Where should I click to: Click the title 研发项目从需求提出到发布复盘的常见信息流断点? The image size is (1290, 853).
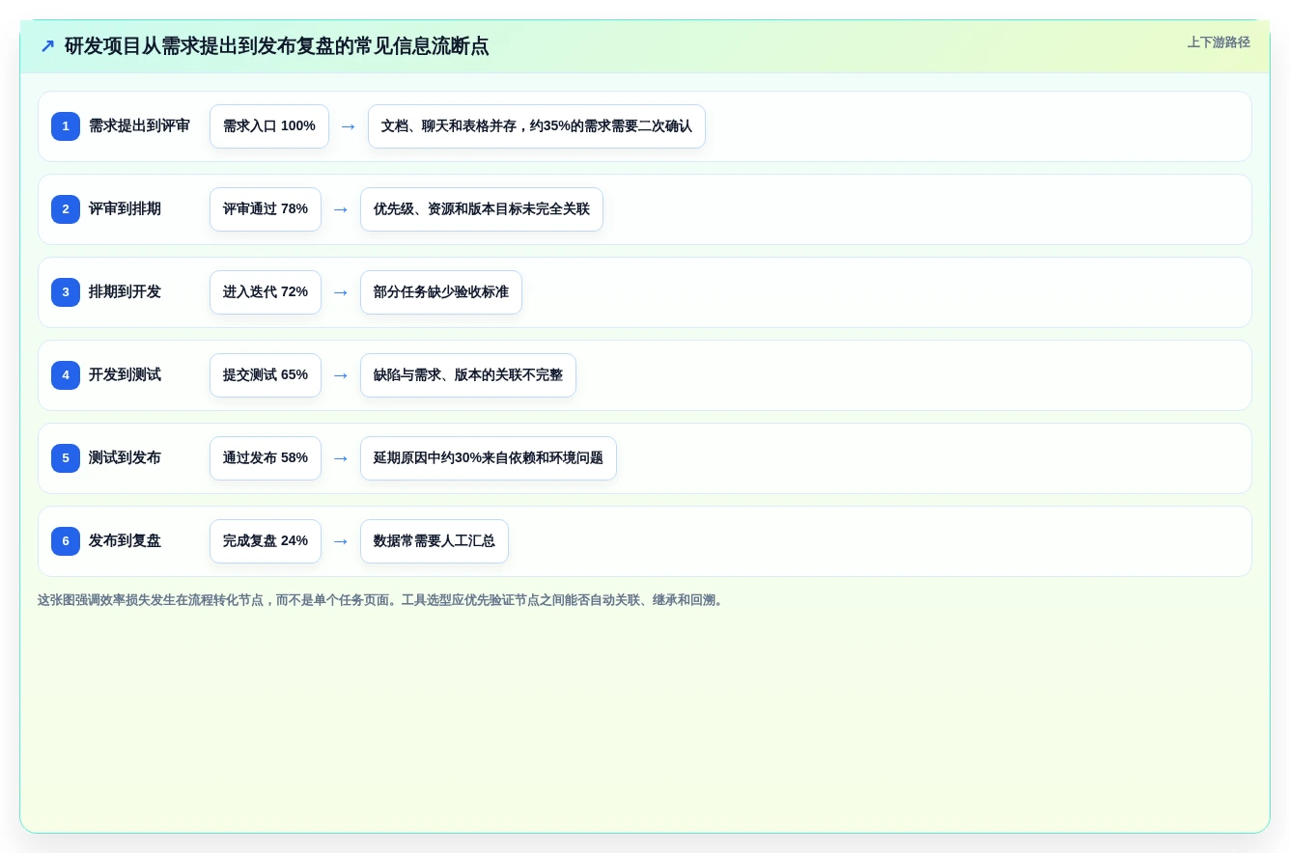pyautogui.click(x=276, y=46)
